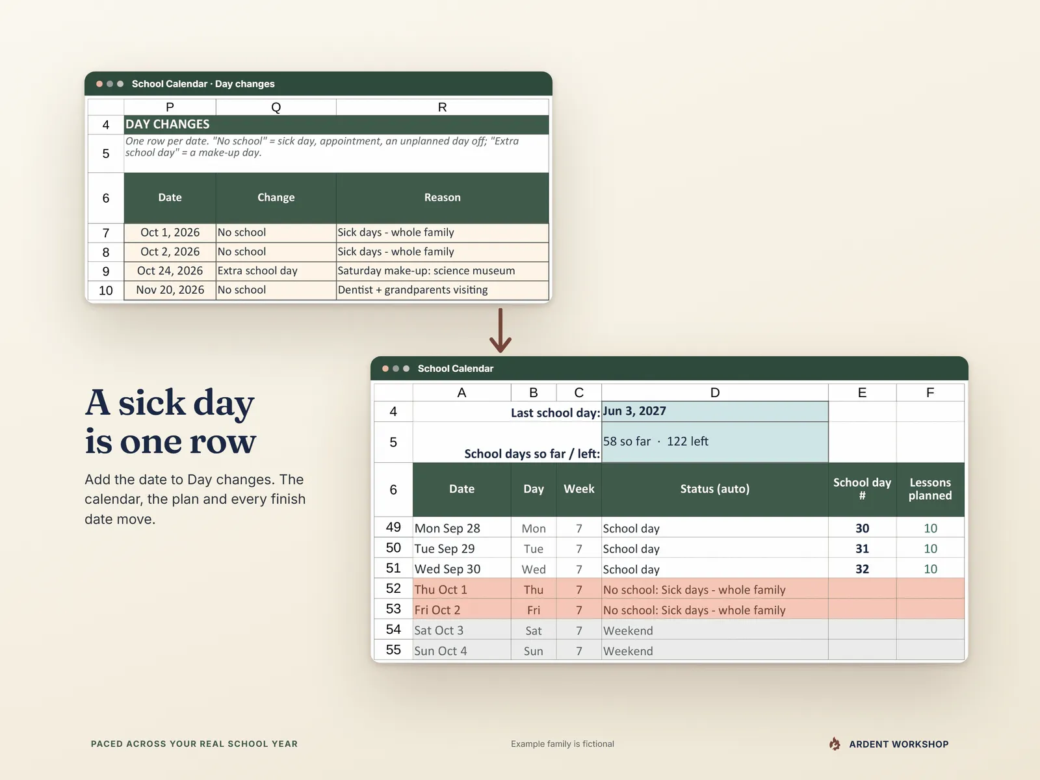Select the Fri Oct 2 date cell
Viewport: 1040px width, 780px height.
click(x=461, y=610)
